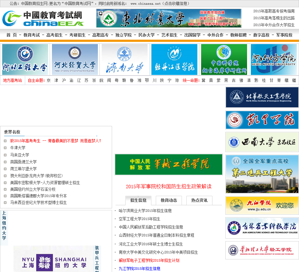Screen dimensions: 299x272
Task: Click the vertical 上海纽约大学 label
Action: (4, 226)
